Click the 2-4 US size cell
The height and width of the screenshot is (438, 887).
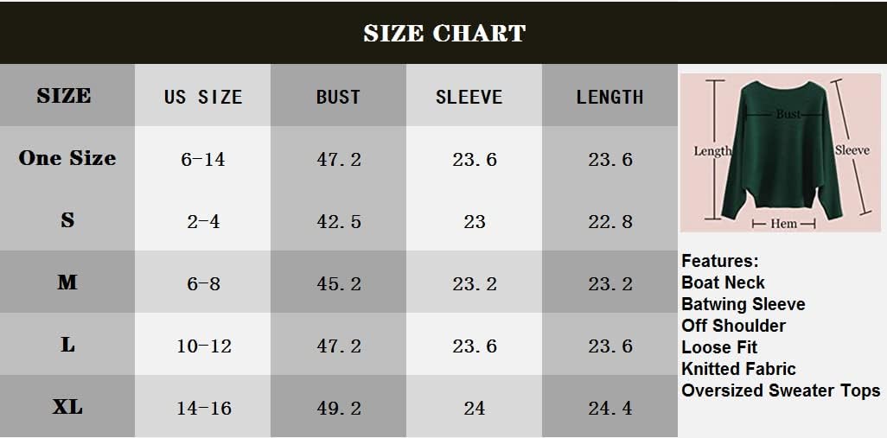click(x=204, y=222)
